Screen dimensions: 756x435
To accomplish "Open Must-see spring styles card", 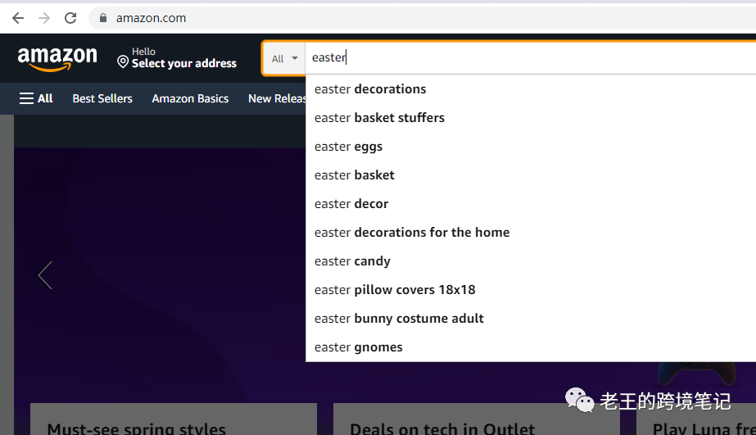I will tap(174, 419).
